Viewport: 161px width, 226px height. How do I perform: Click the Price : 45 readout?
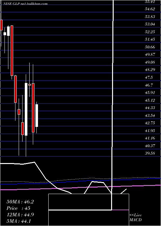click(x=18, y=208)
